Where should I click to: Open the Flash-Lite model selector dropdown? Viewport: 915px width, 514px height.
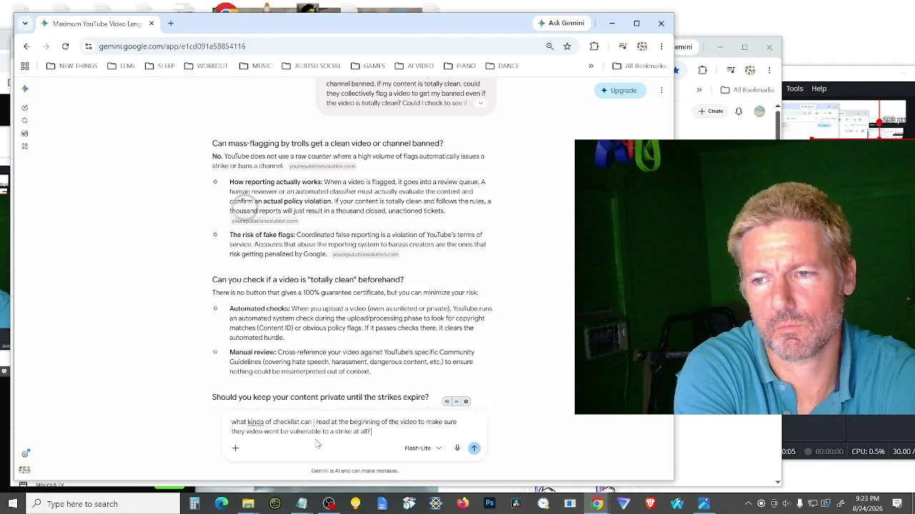(x=423, y=448)
